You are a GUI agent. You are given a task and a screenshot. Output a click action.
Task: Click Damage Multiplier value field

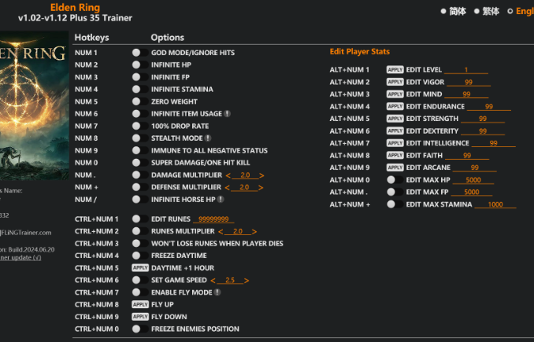point(245,175)
